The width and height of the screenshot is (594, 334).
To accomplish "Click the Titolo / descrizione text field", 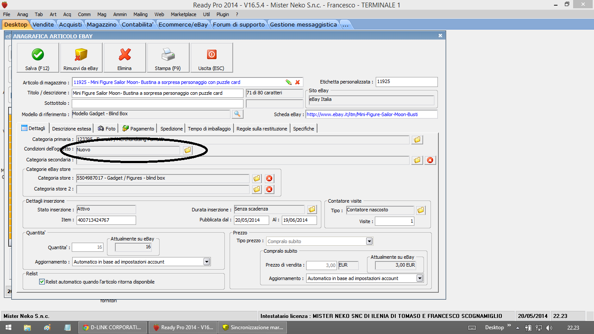I will tap(157, 93).
